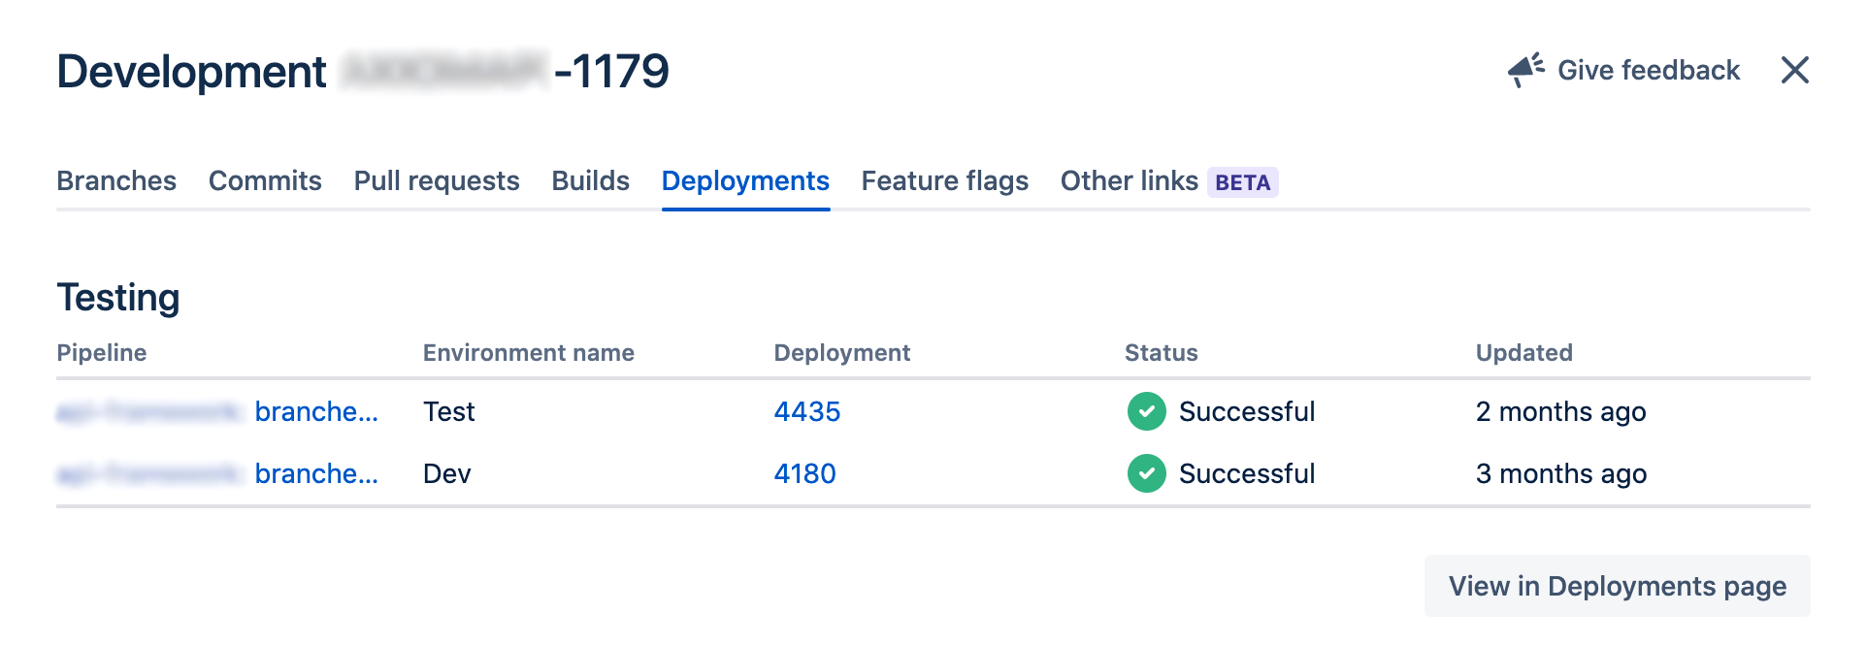The image size is (1867, 646).
Task: Open the Commits tab
Action: (x=265, y=181)
